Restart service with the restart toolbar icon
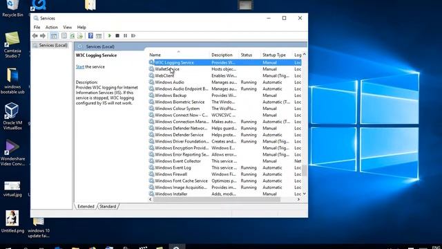Viewport: 442px width, 249px height. [133, 36]
